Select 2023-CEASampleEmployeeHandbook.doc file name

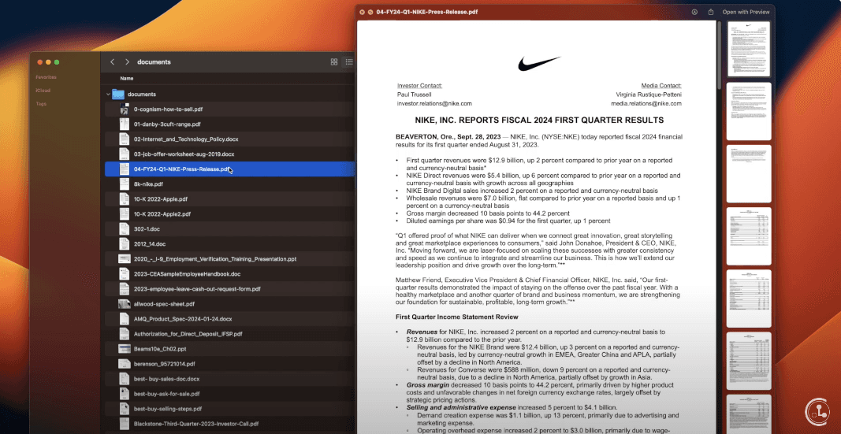click(187, 274)
